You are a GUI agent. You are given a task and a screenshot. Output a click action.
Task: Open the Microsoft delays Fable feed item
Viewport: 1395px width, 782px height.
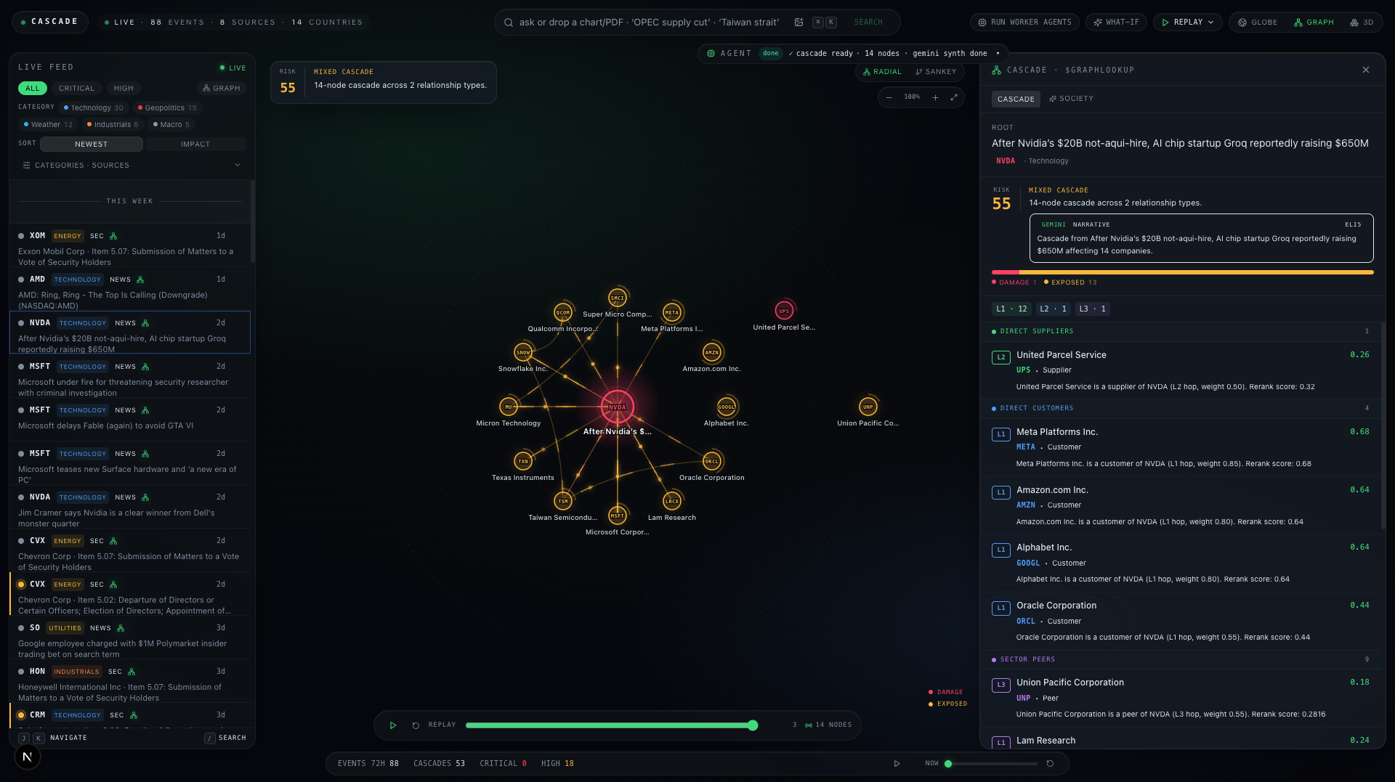click(129, 419)
